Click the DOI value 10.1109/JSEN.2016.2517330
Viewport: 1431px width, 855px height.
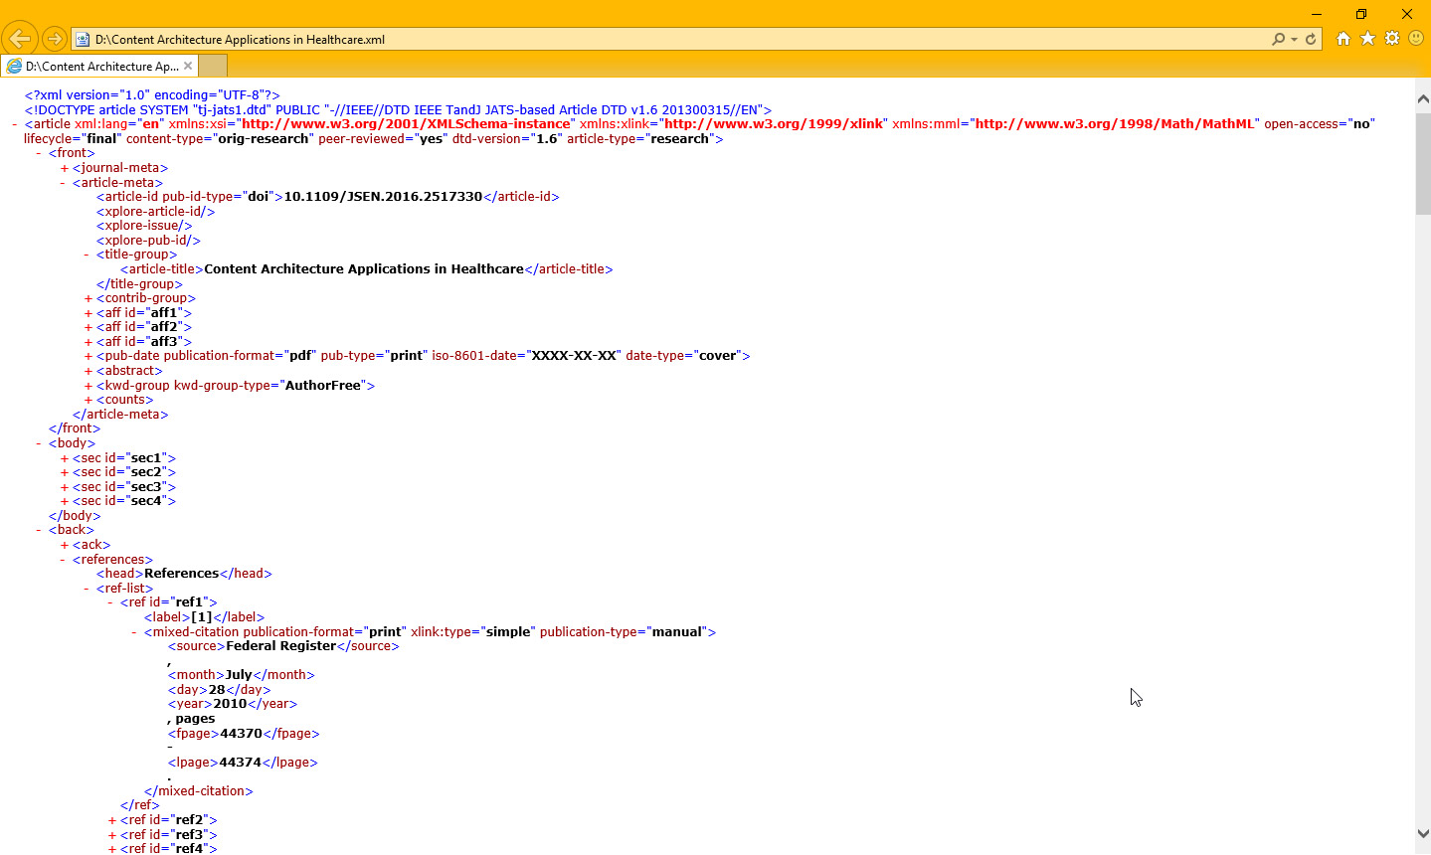[x=383, y=197]
